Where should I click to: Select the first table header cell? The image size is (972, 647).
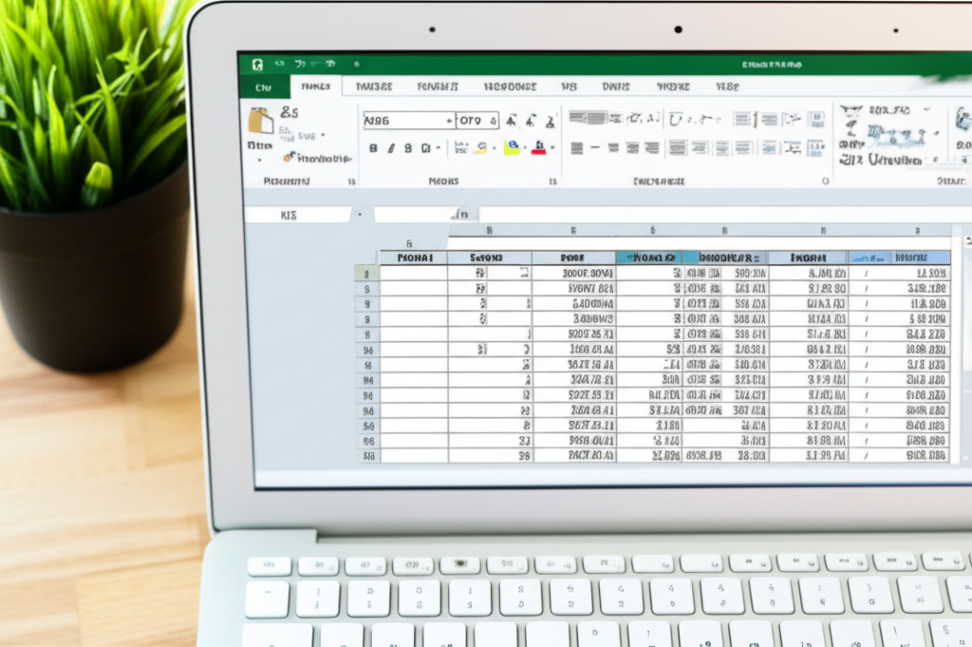tap(414, 257)
